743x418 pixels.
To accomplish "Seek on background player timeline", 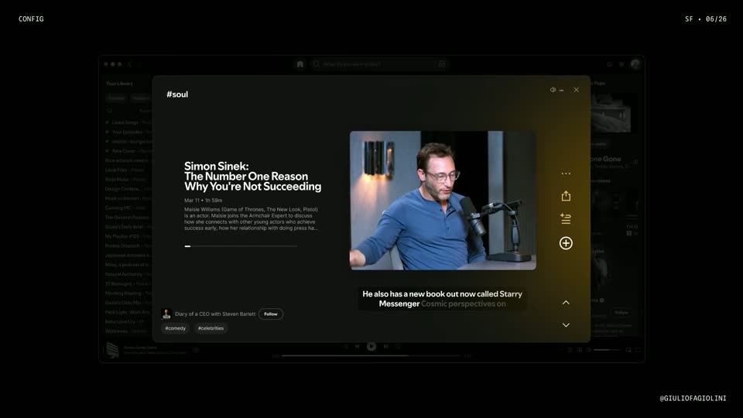I will click(371, 355).
